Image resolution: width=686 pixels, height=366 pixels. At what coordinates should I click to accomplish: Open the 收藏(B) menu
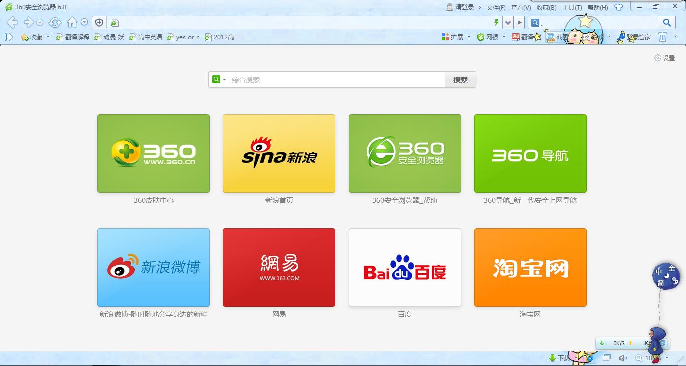point(546,7)
